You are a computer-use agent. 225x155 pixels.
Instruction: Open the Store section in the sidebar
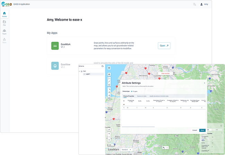coord(4,41)
